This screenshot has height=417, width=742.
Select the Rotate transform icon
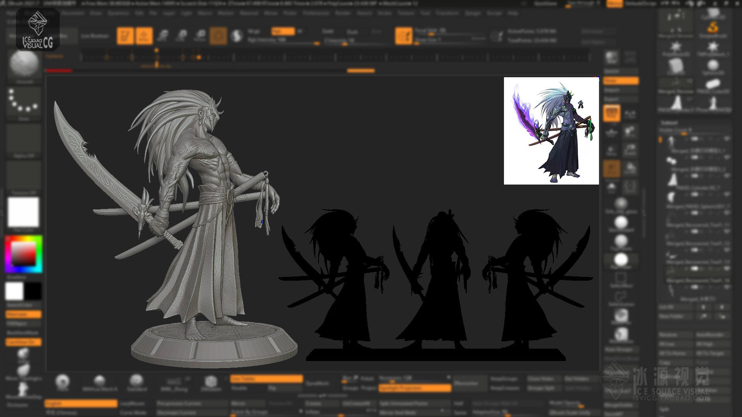click(200, 36)
